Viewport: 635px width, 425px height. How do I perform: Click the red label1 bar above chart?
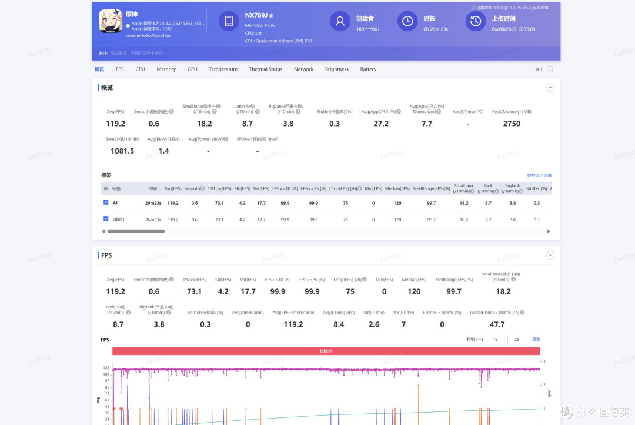coord(326,351)
